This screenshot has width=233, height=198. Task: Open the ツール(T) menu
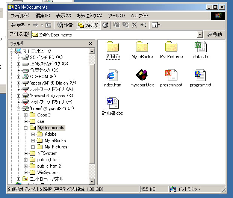coord(116,16)
